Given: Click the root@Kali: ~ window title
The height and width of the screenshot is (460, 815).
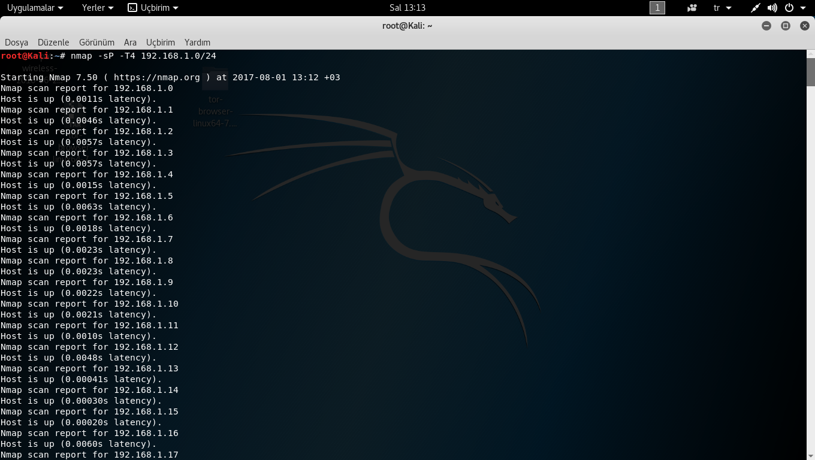Looking at the screenshot, I should [407, 26].
